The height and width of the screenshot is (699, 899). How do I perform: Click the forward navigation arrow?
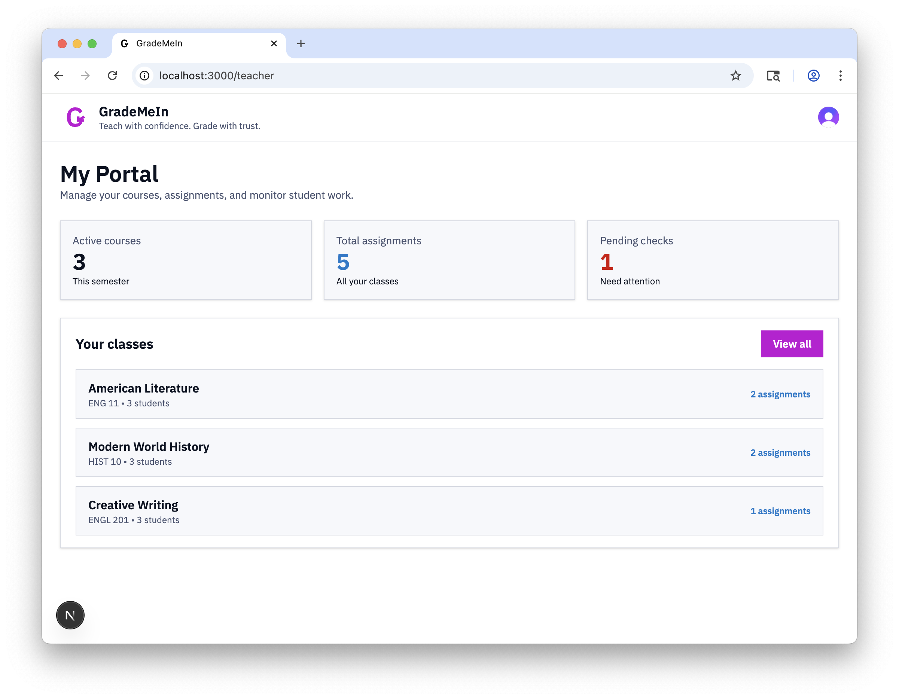pyautogui.click(x=85, y=76)
